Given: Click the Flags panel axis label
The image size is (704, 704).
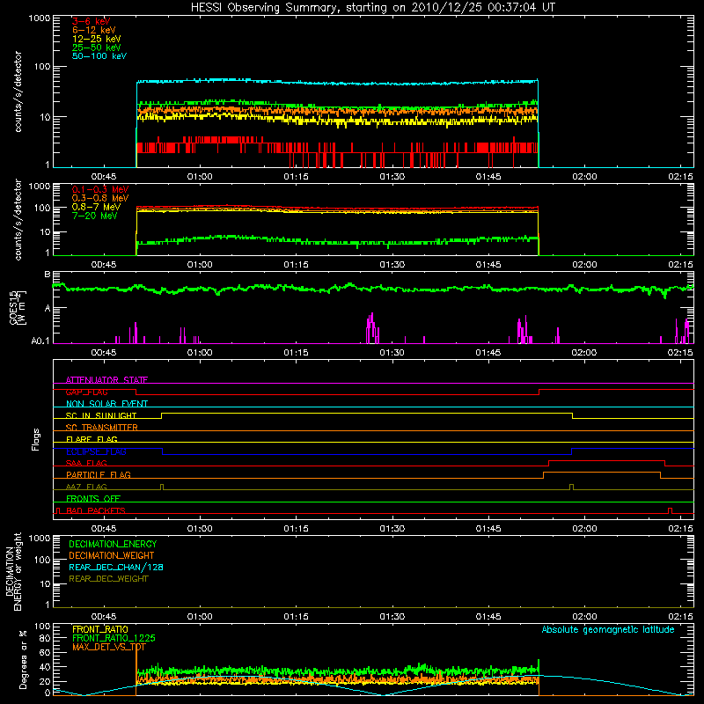Looking at the screenshot, I should pyautogui.click(x=36, y=439).
